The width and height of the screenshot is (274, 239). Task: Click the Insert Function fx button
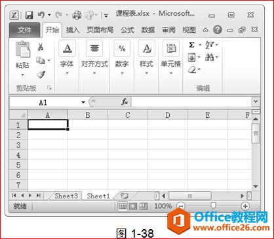coord(125,102)
